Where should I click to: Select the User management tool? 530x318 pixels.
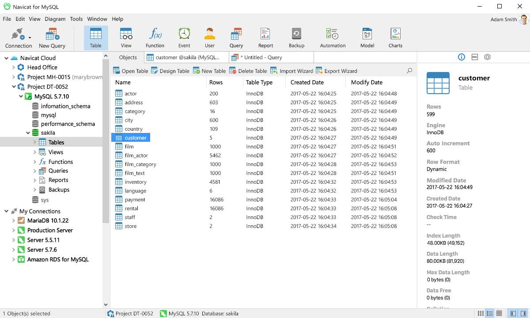(209, 36)
